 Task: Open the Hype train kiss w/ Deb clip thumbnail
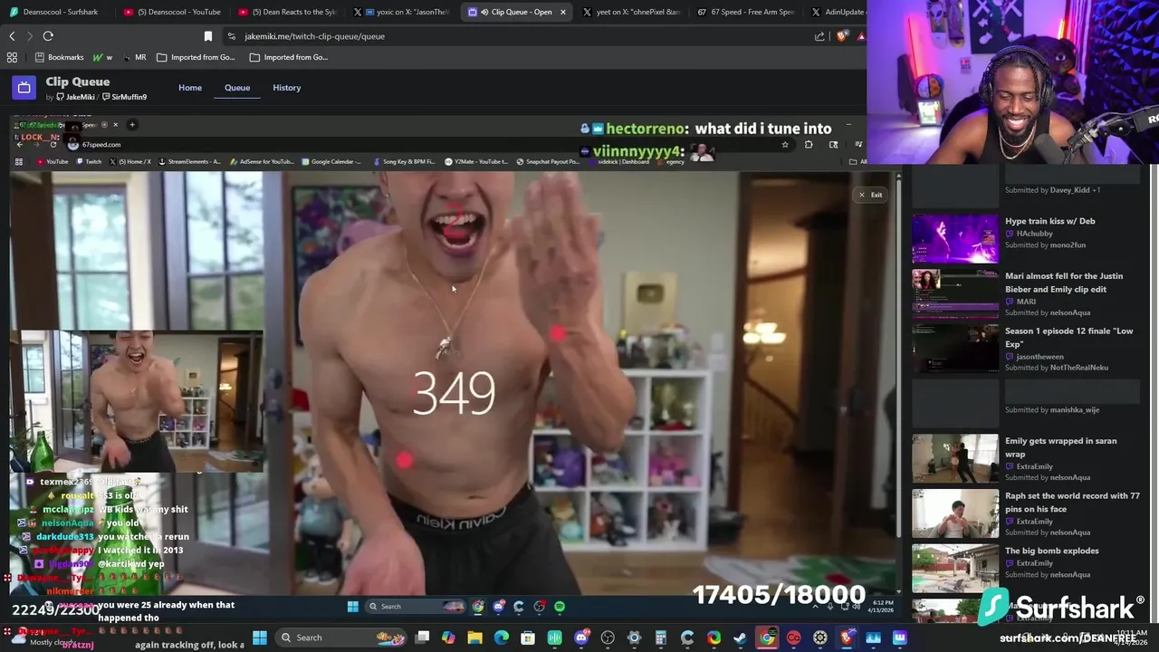954,238
